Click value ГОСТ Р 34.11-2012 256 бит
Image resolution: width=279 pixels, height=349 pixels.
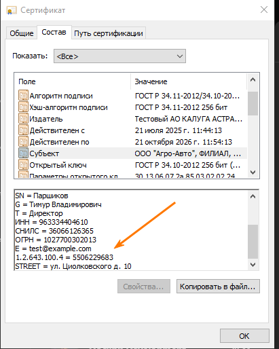(181, 107)
